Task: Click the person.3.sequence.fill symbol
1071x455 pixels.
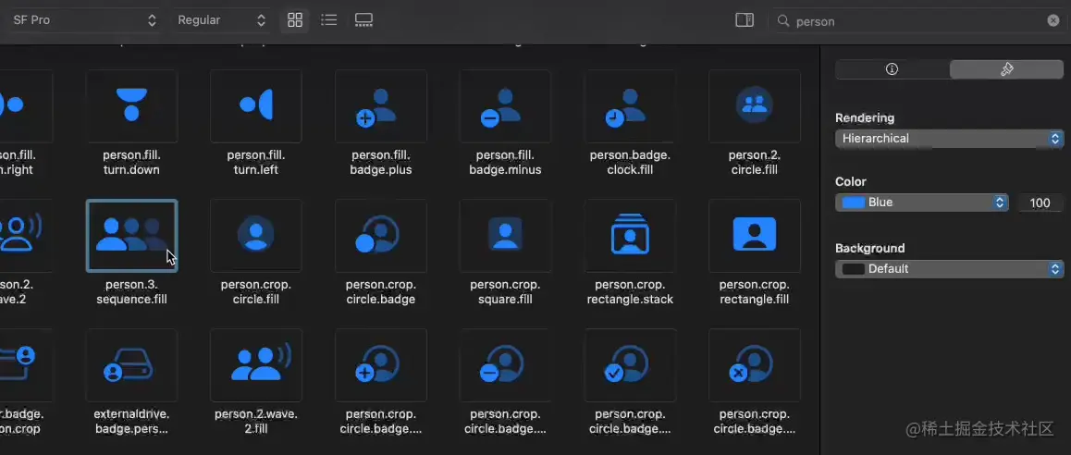Action: click(132, 236)
